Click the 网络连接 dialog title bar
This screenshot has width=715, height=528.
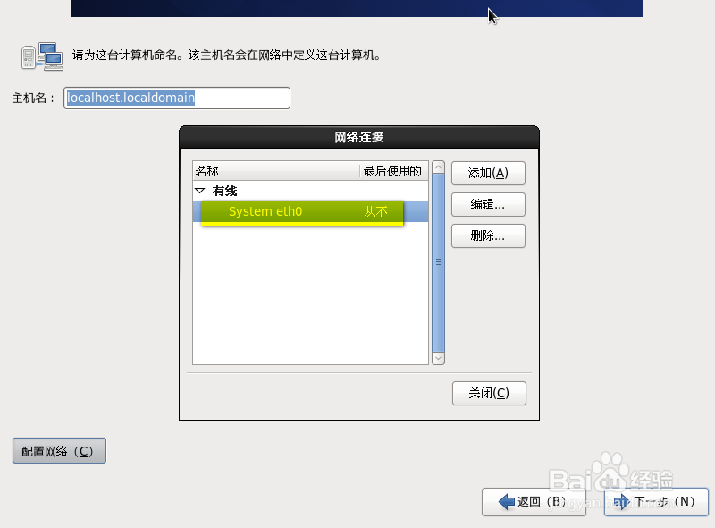click(x=357, y=138)
